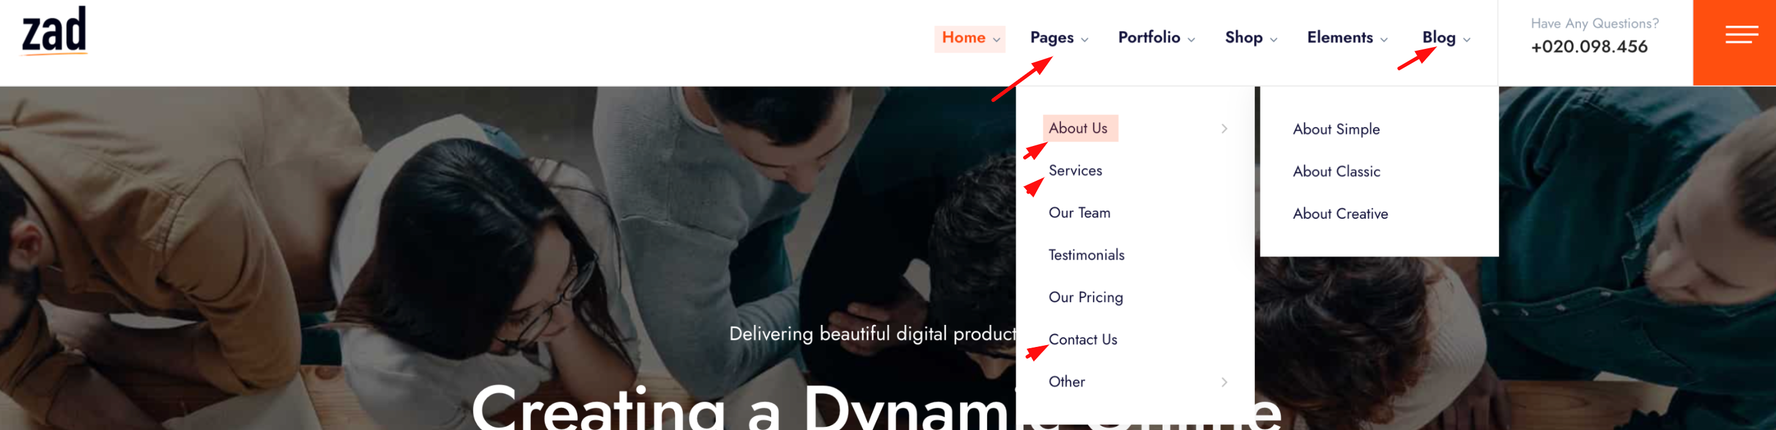This screenshot has height=430, width=1776.
Task: Click the phone number +020.098.456
Action: click(1588, 47)
